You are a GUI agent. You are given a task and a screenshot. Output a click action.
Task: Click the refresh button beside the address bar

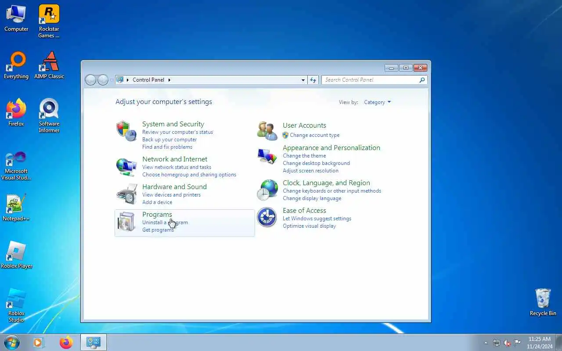(313, 80)
